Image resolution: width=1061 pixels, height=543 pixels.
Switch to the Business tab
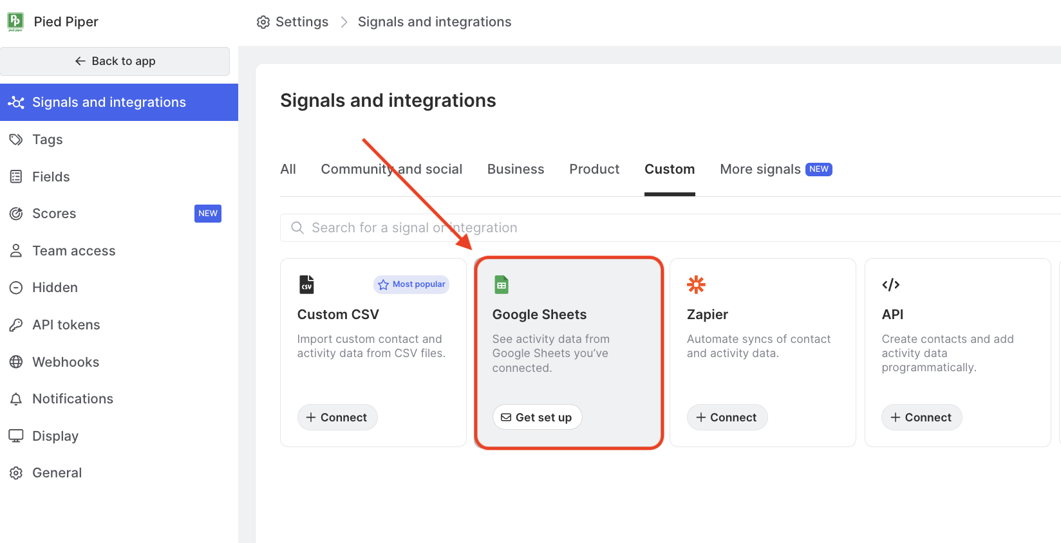tap(515, 169)
